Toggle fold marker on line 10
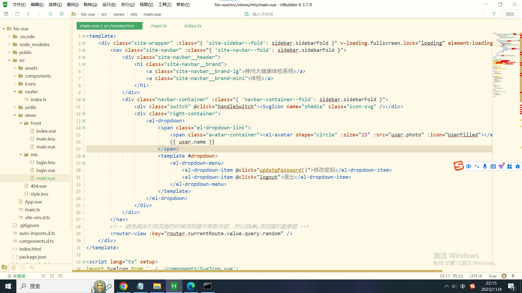 (x=84, y=100)
